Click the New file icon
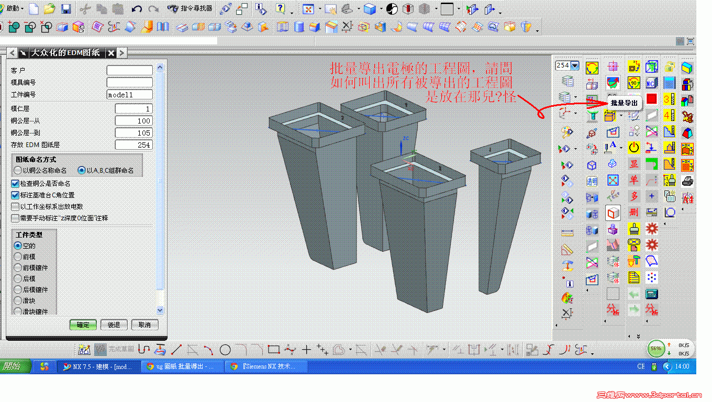712x402 pixels. tap(34, 9)
